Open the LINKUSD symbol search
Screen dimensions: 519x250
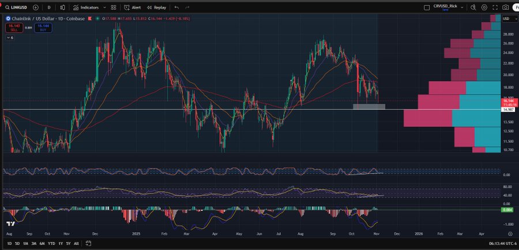[17, 7]
